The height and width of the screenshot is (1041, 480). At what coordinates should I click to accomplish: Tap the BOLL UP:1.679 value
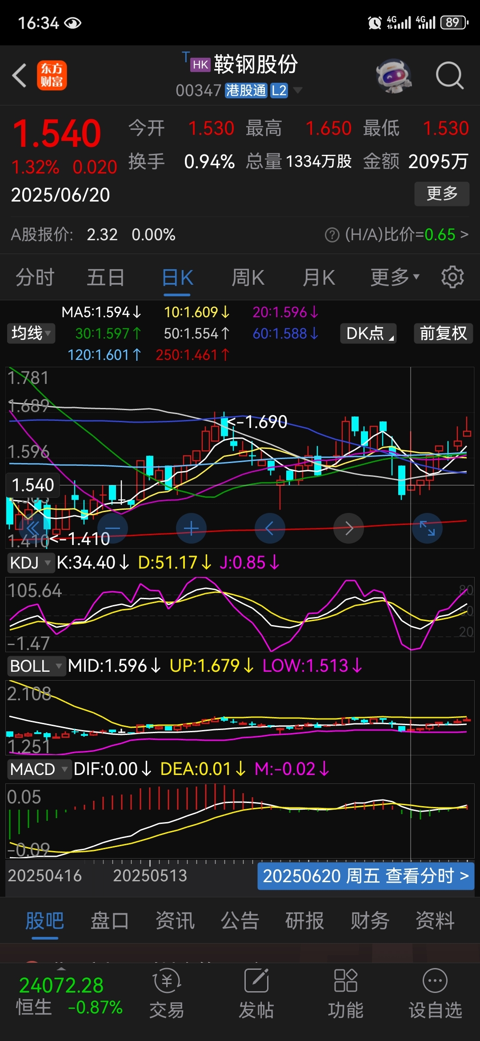212,666
